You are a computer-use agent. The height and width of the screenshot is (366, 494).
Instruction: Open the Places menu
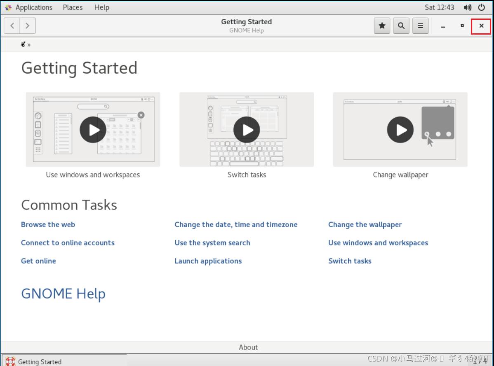pos(73,7)
